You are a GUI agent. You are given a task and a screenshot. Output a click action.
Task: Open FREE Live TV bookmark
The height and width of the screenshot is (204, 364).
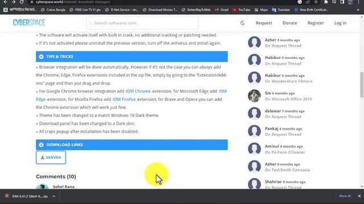click(x=85, y=10)
